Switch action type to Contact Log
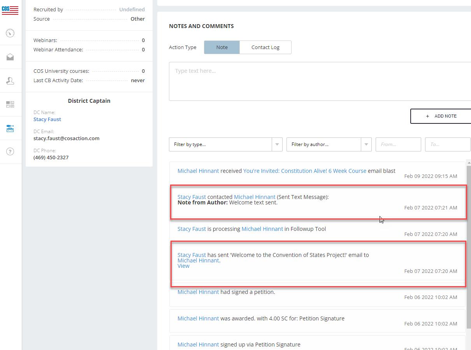 point(265,47)
